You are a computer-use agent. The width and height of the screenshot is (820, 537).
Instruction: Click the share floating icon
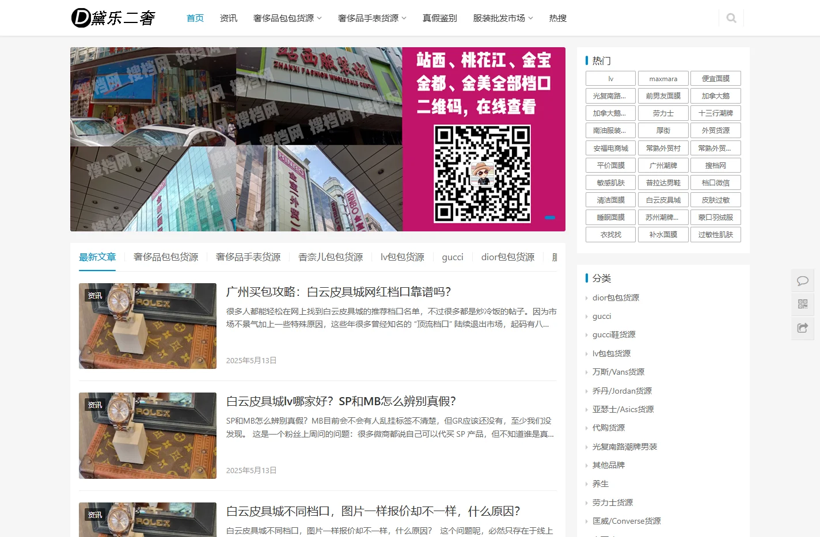click(x=803, y=328)
